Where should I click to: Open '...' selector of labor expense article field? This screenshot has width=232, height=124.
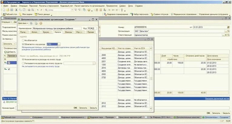(x=94, y=63)
